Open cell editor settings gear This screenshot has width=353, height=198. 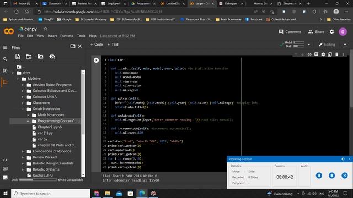[x=323, y=54]
